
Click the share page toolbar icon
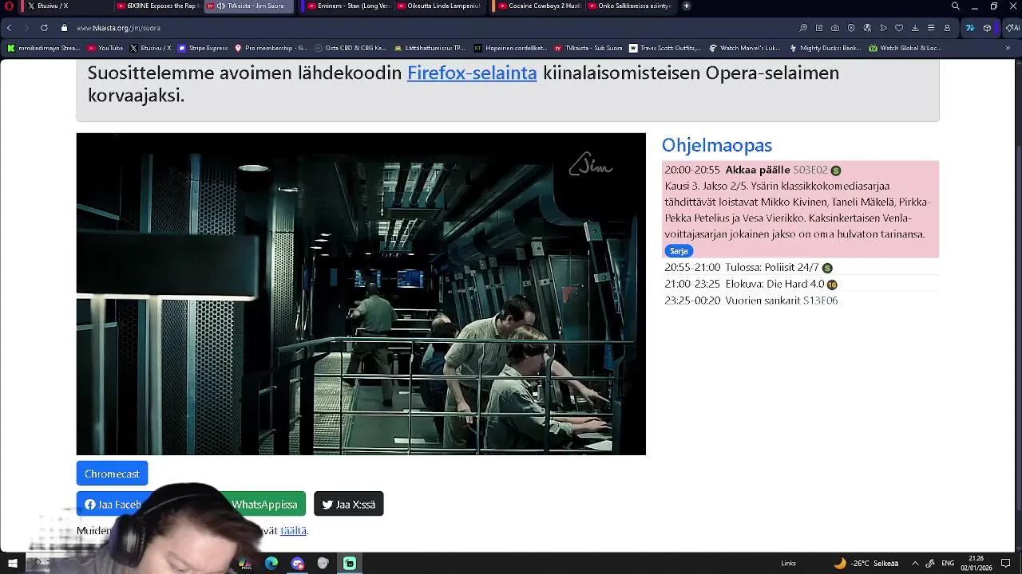coord(819,28)
